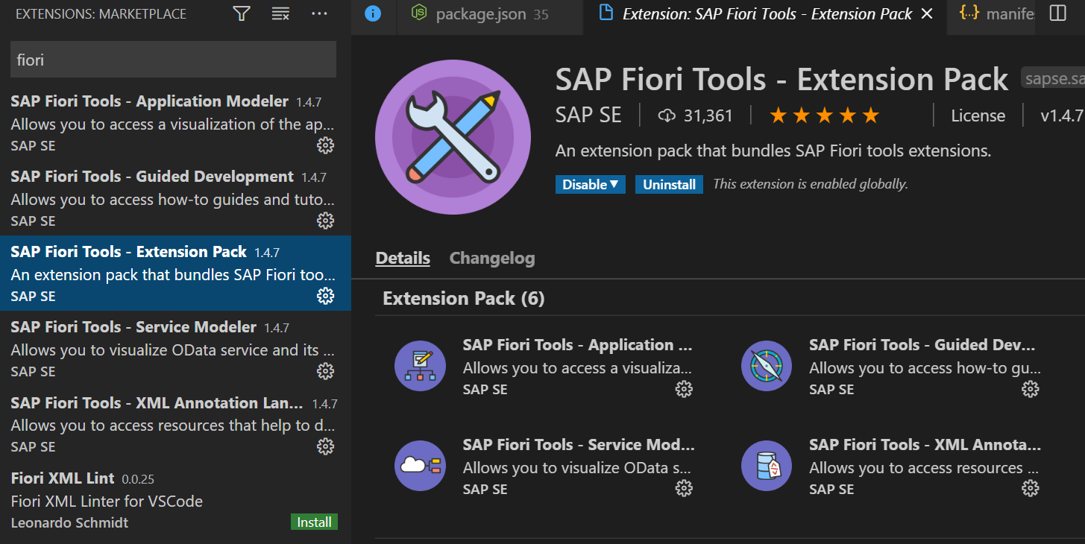Clear extensions search results icon
Screen dimensions: 1085x544
[x=280, y=13]
